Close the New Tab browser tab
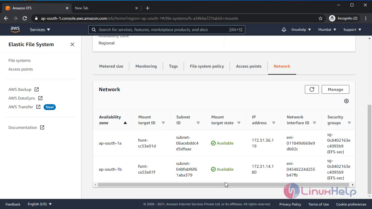The image size is (372, 209). point(137,8)
